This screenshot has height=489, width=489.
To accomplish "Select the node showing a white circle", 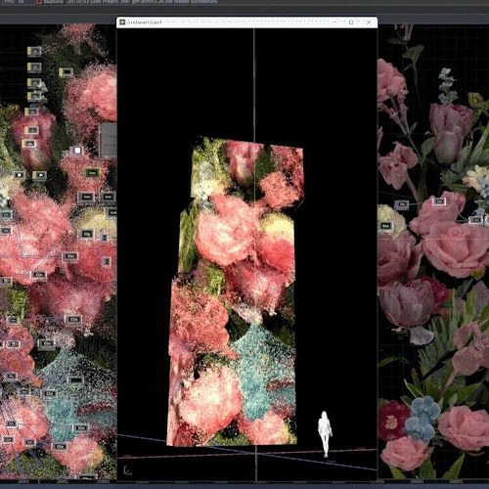I will pos(20,175).
